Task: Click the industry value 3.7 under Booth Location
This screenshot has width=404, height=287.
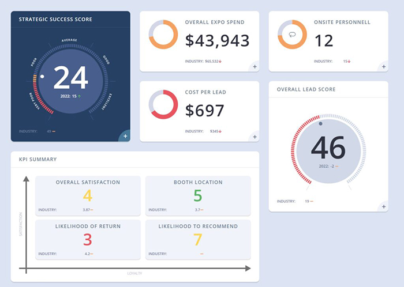Action: click(x=197, y=210)
